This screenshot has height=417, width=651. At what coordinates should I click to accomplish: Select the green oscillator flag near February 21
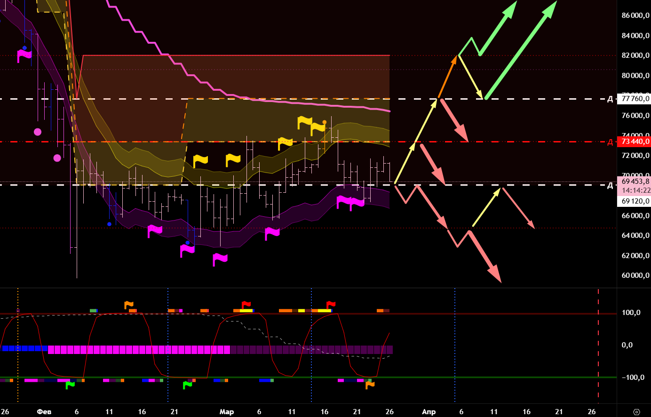click(187, 385)
